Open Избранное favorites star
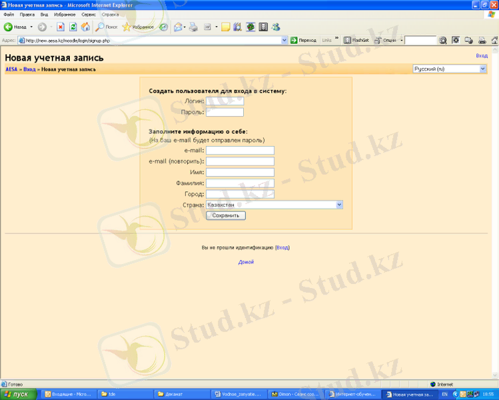The width and height of the screenshot is (499, 400). (138, 27)
